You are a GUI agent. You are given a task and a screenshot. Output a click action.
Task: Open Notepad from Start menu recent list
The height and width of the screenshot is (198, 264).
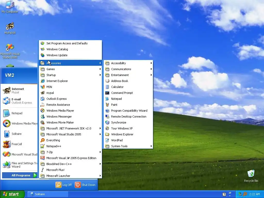point(19,113)
